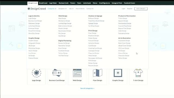Select Shopify Design link
This screenshot has width=174, height=98.
(63, 28)
